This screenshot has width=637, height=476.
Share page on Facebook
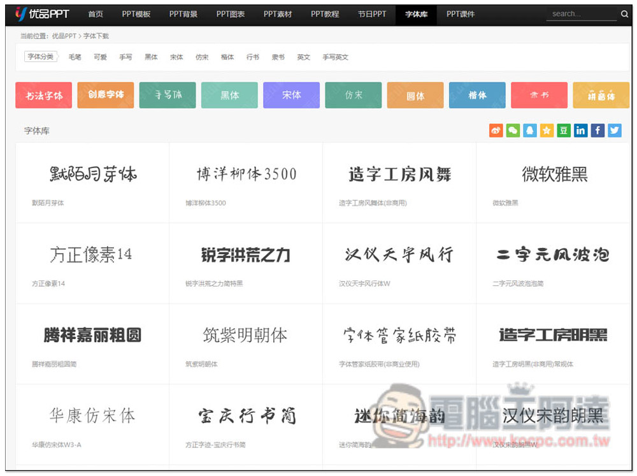tap(598, 131)
